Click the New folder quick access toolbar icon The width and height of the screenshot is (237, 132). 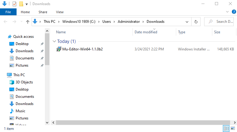click(21, 4)
